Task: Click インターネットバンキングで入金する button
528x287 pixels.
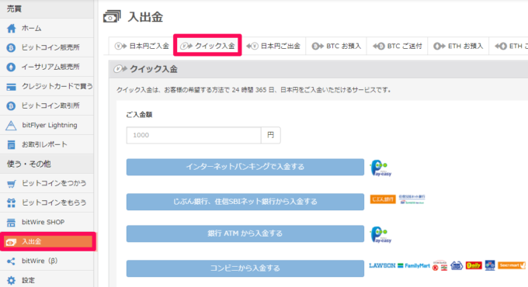Action: (245, 168)
